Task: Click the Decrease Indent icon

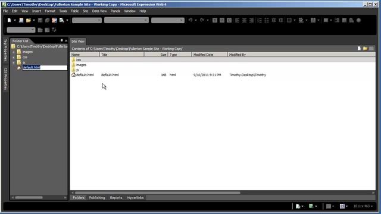Action: [274, 20]
